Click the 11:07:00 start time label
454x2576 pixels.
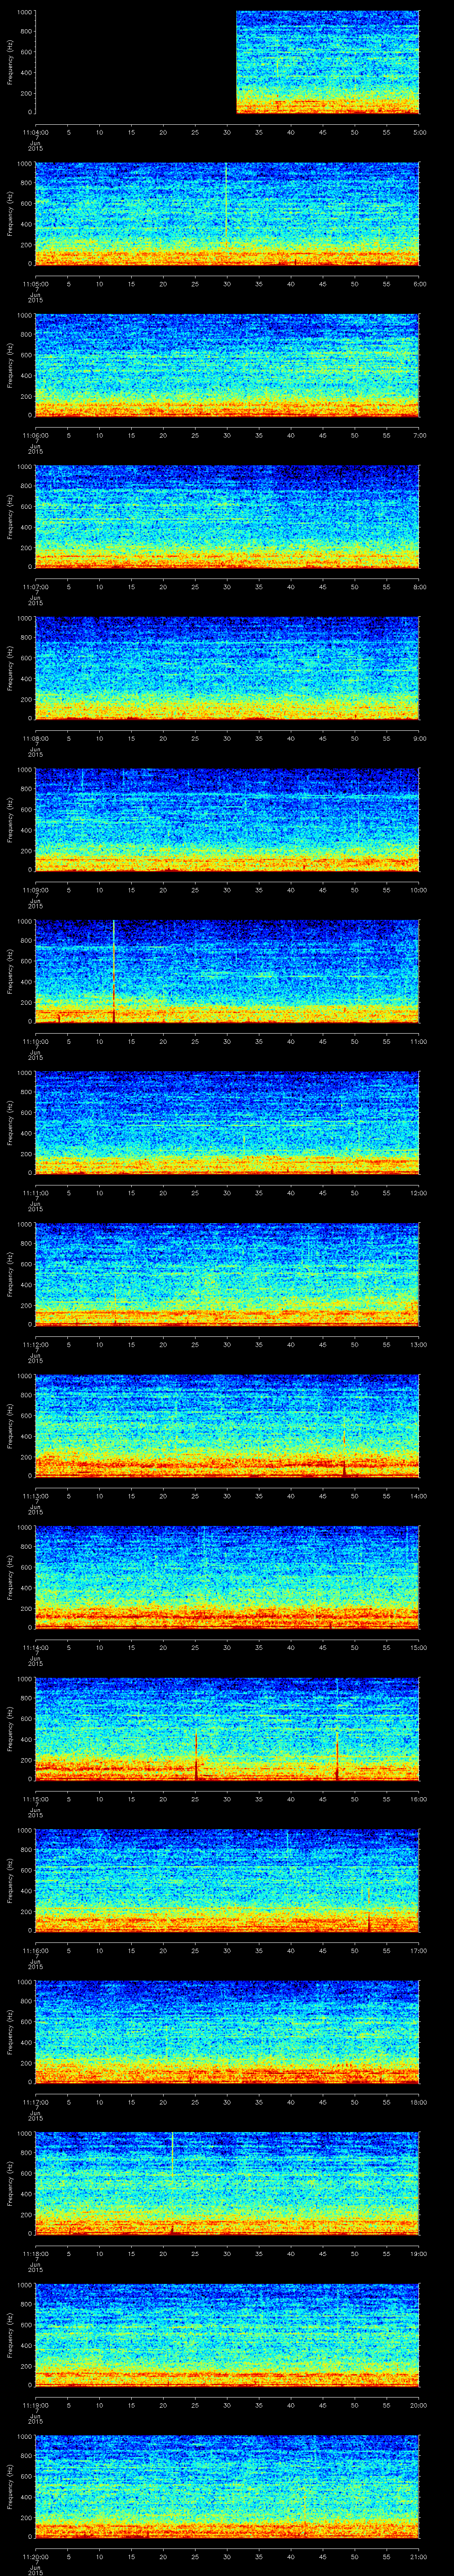[x=36, y=587]
